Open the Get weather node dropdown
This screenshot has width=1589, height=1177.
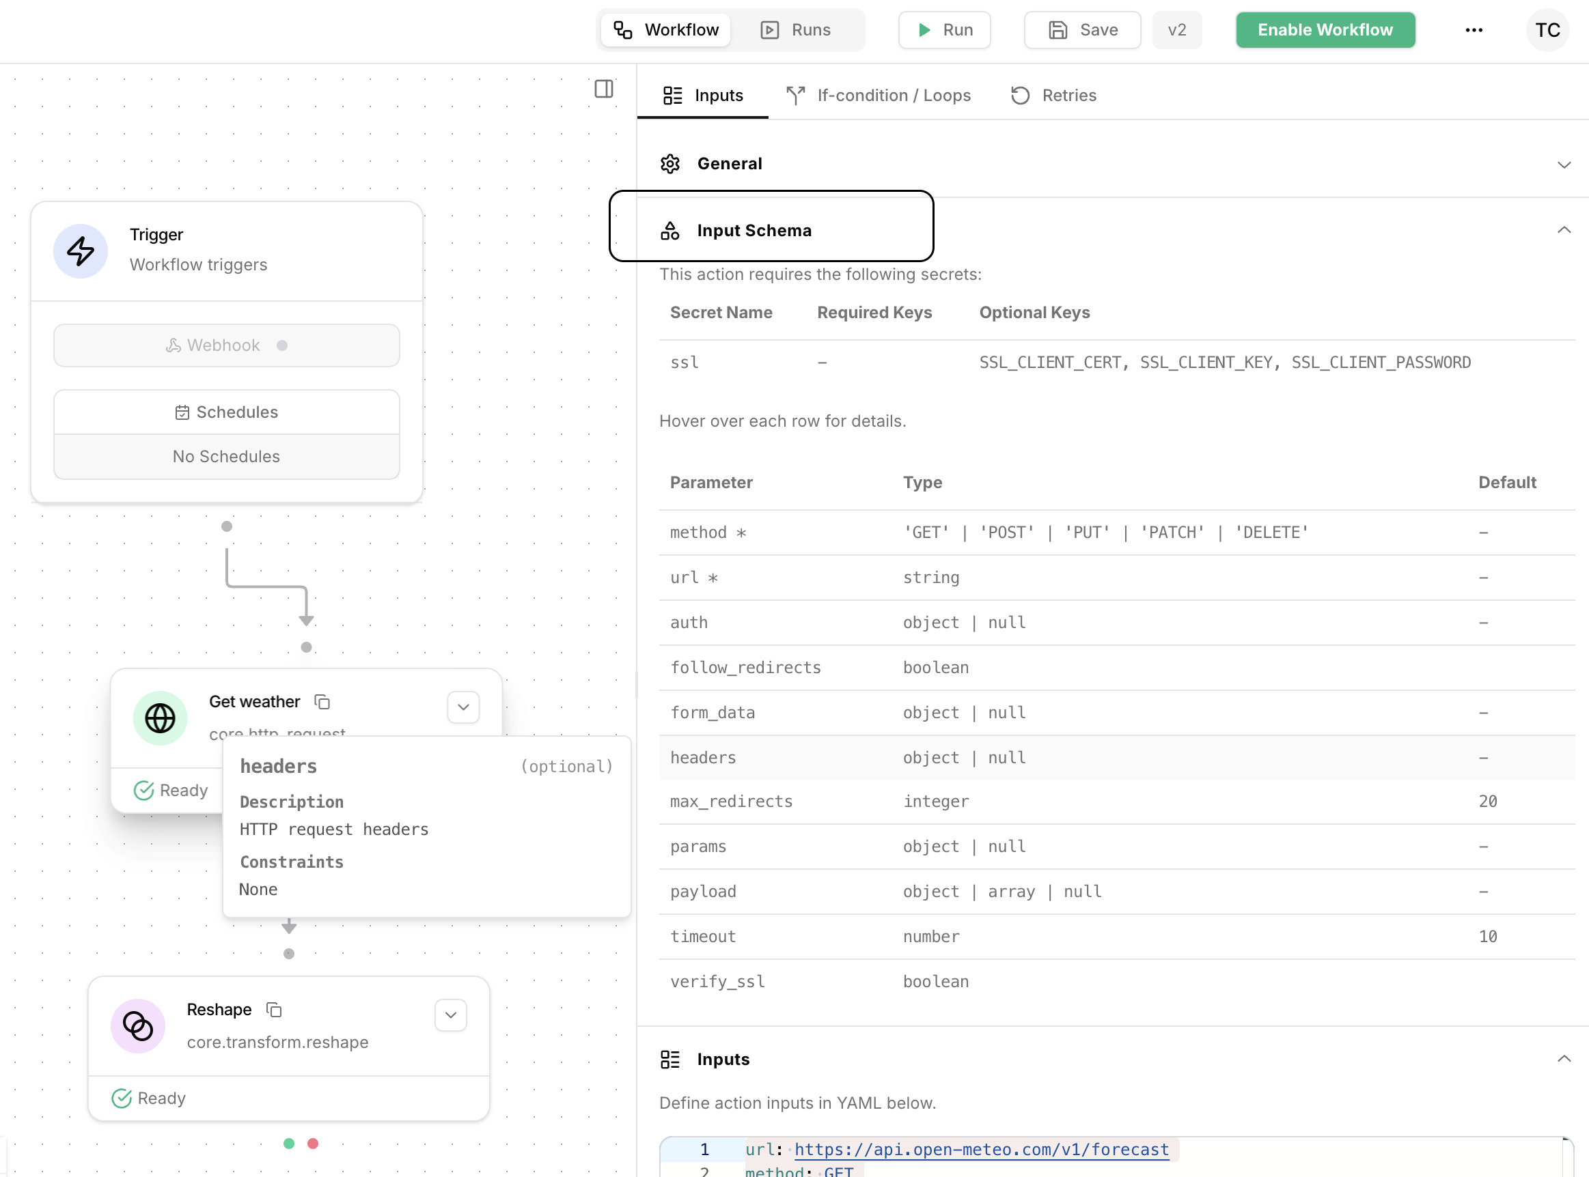[x=463, y=707]
